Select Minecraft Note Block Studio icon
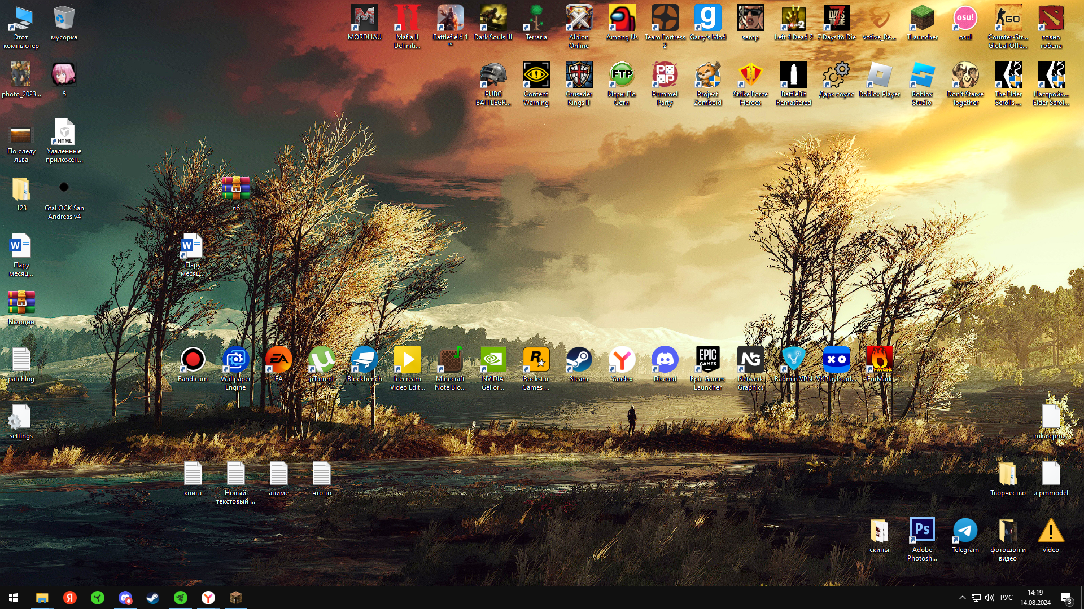 (450, 369)
